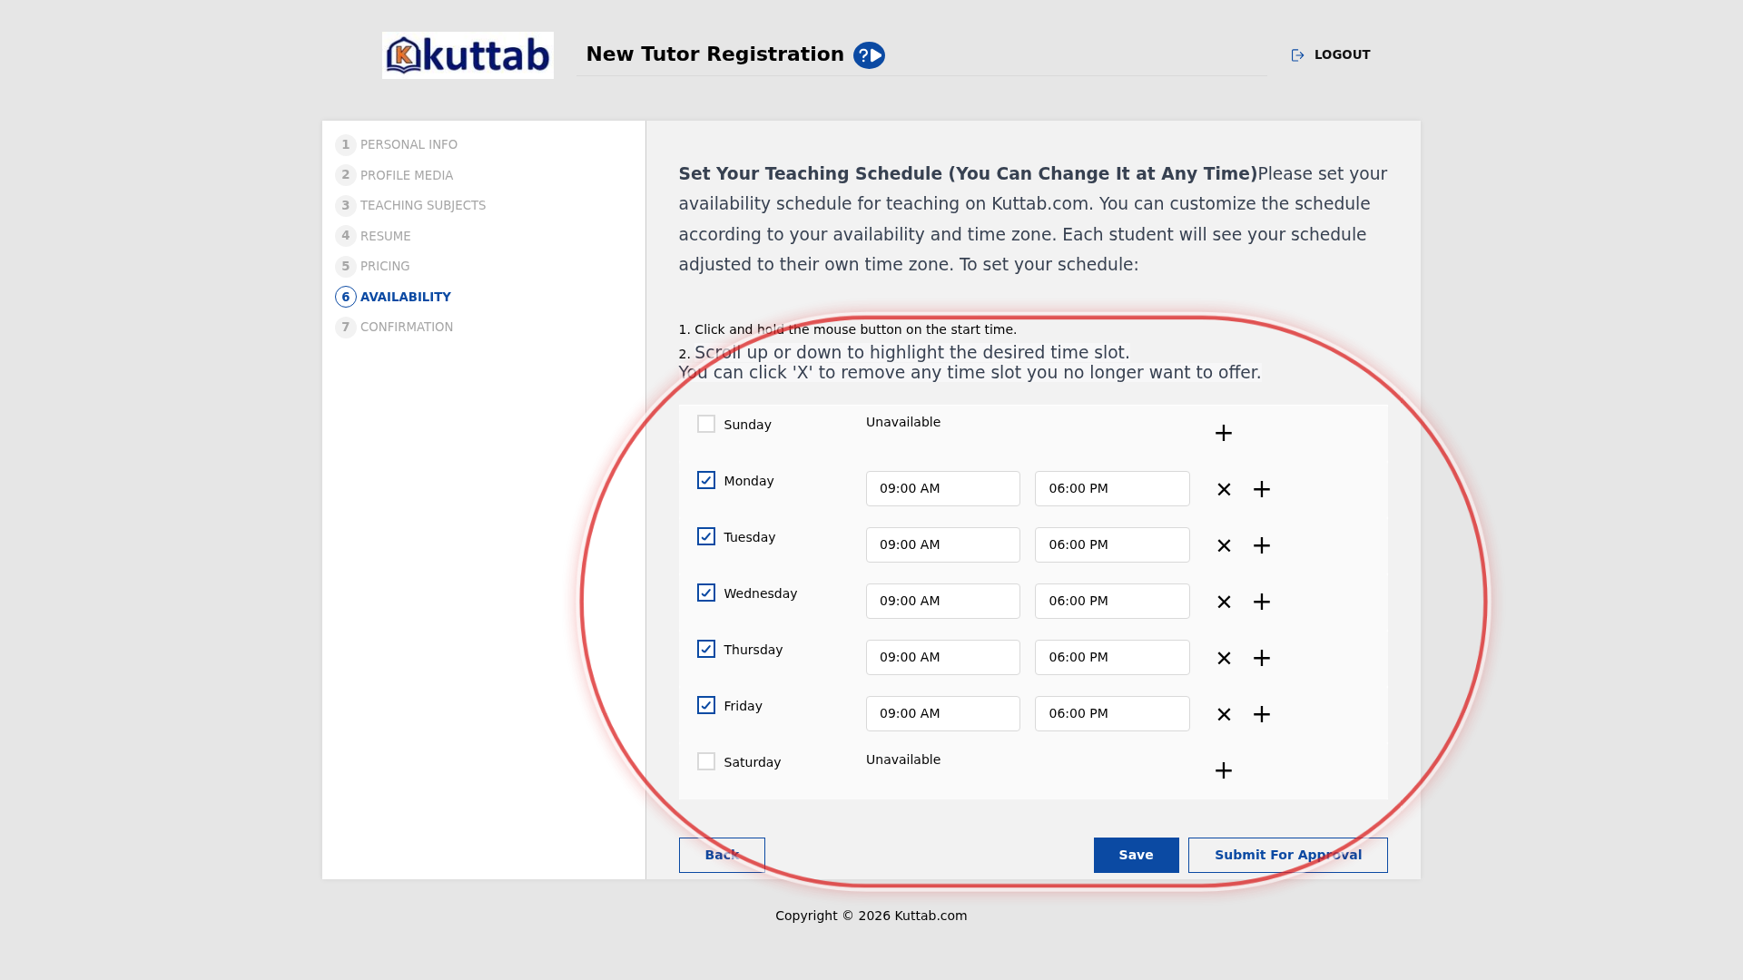
Task: Remove Monday's time slot with the X icon
Action: tap(1224, 489)
